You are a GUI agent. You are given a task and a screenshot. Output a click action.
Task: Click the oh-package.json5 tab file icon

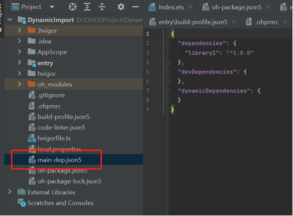click(206, 7)
